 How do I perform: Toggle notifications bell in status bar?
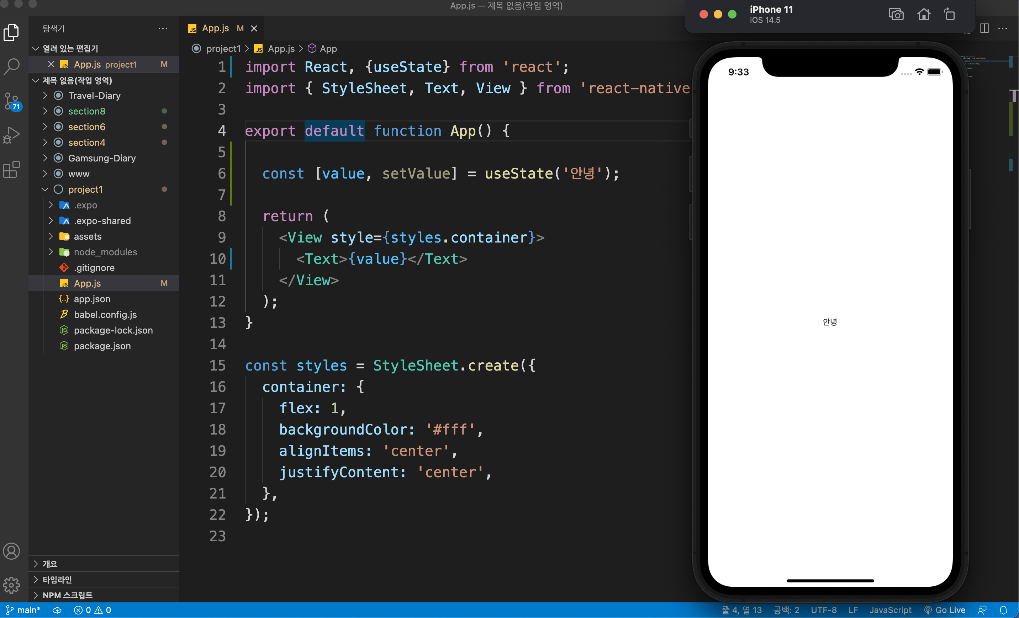[x=1004, y=610]
